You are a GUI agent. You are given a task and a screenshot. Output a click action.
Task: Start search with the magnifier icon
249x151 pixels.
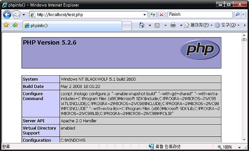[238, 14]
